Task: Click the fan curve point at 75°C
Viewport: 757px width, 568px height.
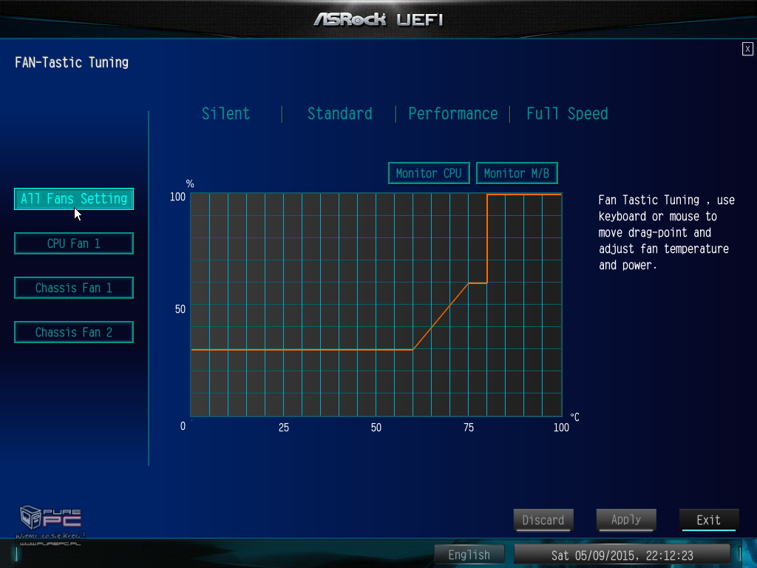Action: pos(468,283)
